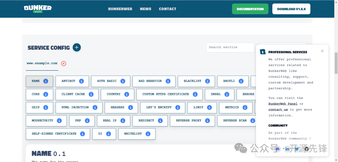Click PHP info icon
Screen dimensions: 338x162
tap(87, 120)
